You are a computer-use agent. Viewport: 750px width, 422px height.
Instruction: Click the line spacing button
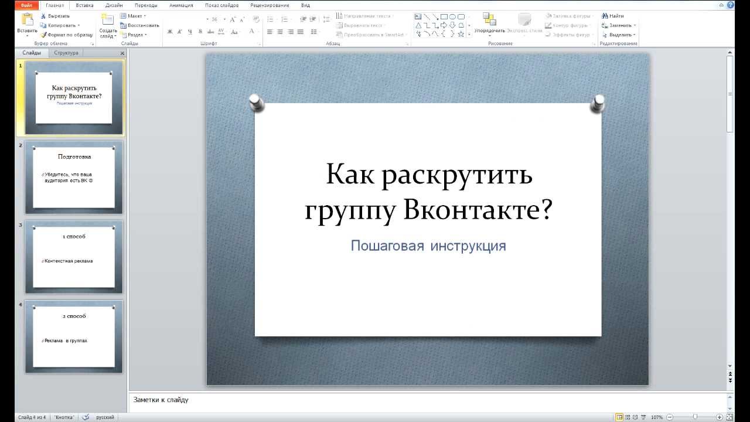[x=326, y=19]
